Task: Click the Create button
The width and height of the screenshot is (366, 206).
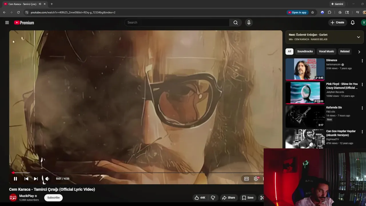Action: coord(337,23)
